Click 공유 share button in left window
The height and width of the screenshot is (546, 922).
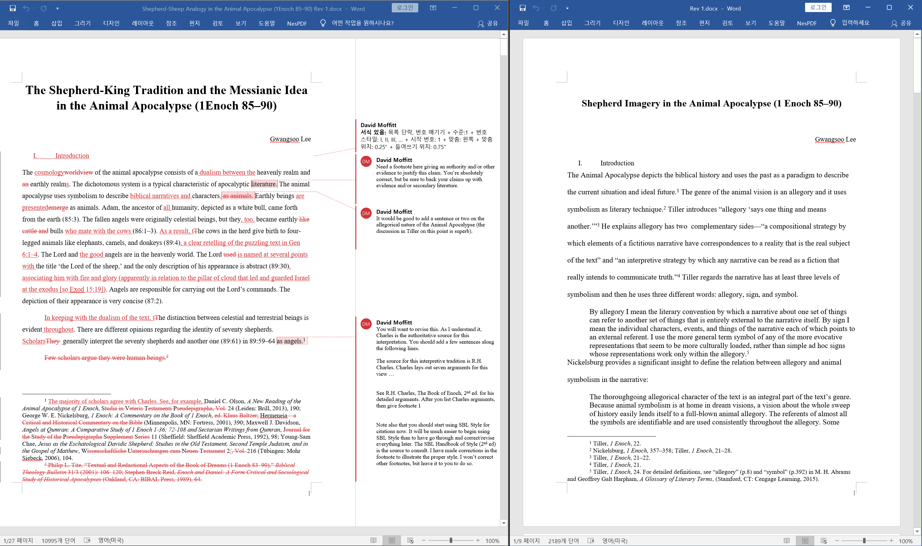(487, 23)
